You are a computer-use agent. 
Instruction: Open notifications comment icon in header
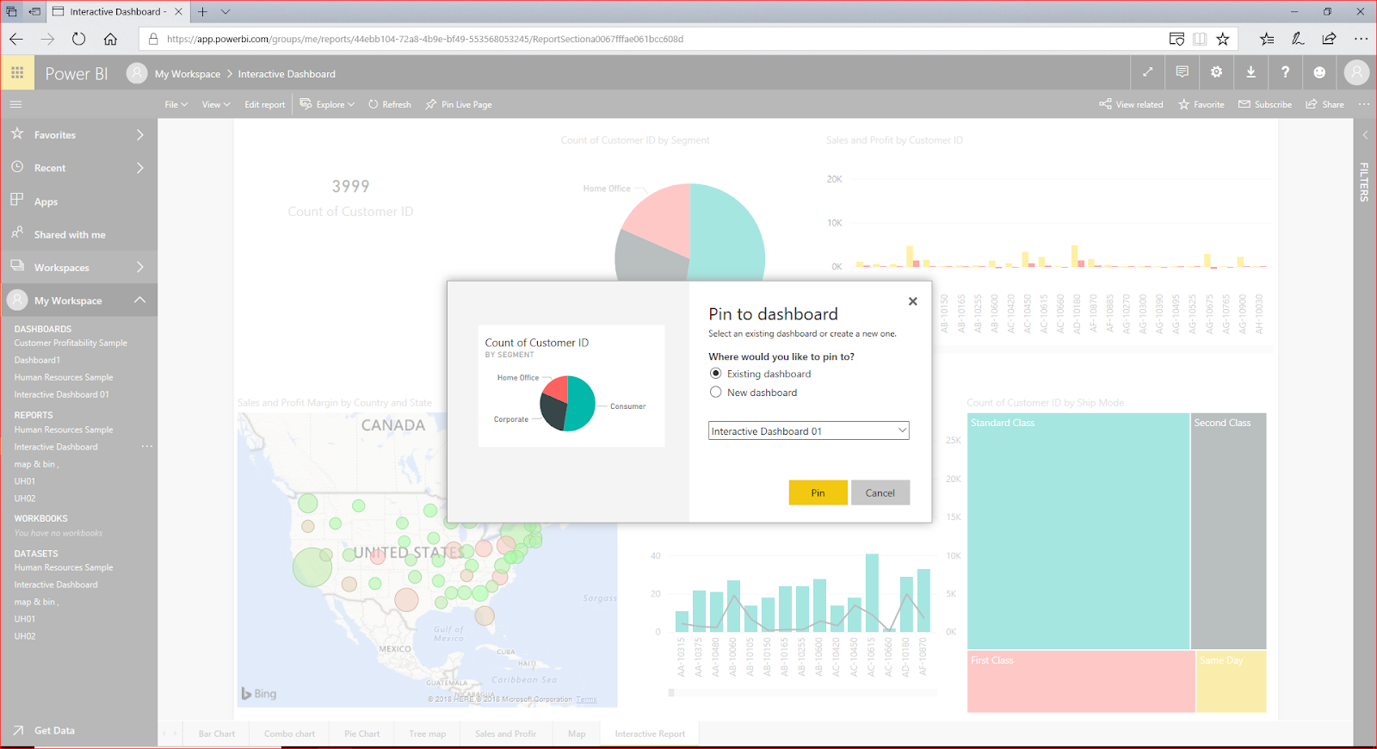point(1182,72)
